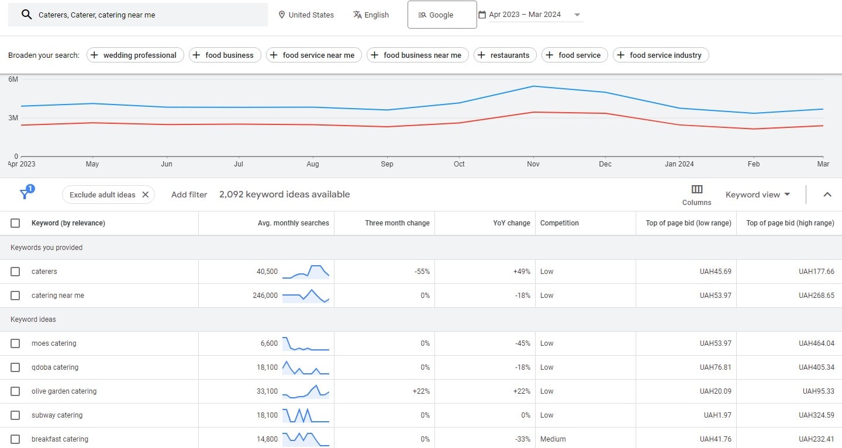Sort by Three month change column
This screenshot has width=842, height=448.
tap(397, 223)
